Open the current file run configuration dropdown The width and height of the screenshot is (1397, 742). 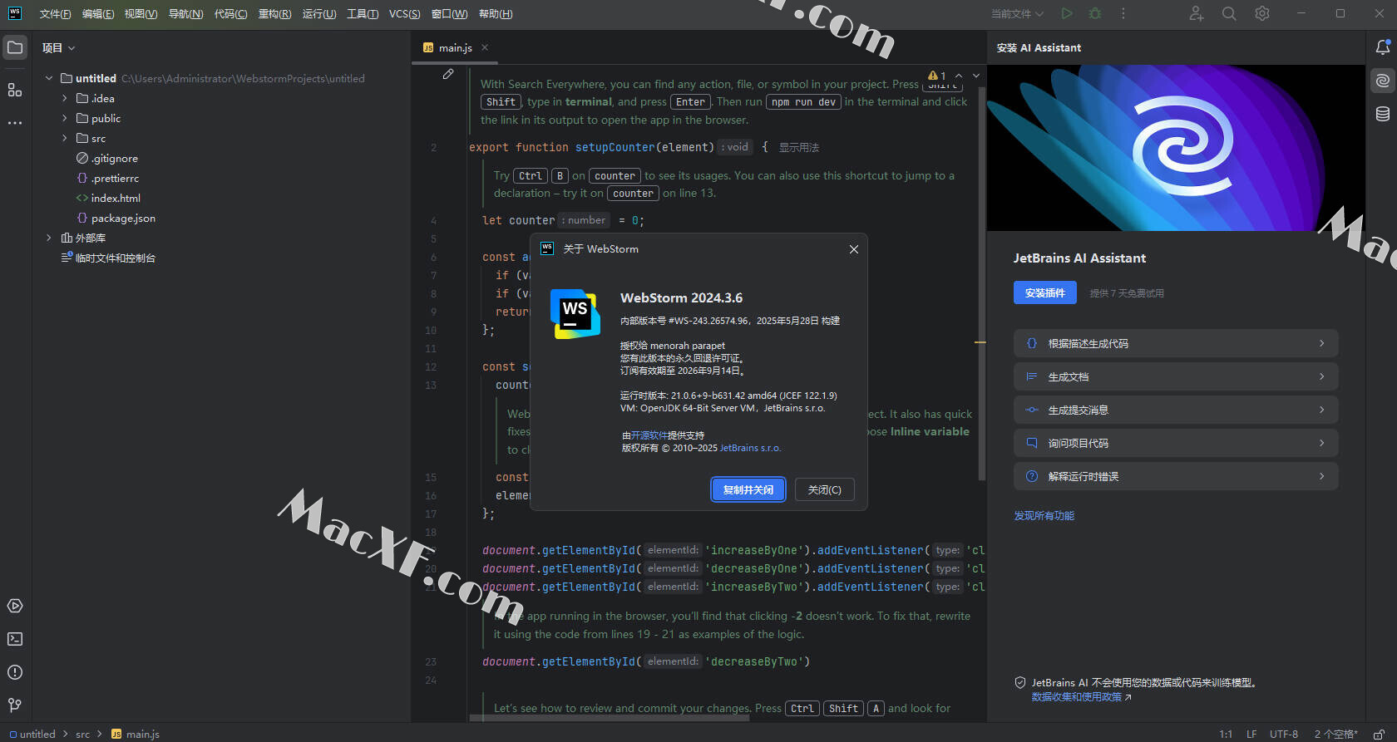(1017, 13)
